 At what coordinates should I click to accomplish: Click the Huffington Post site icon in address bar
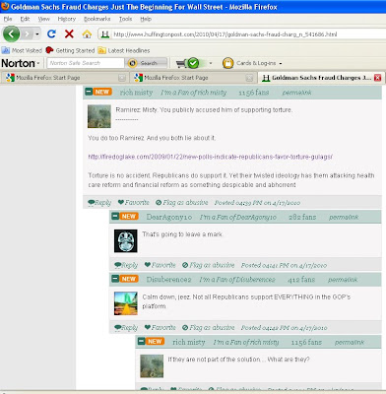click(105, 34)
